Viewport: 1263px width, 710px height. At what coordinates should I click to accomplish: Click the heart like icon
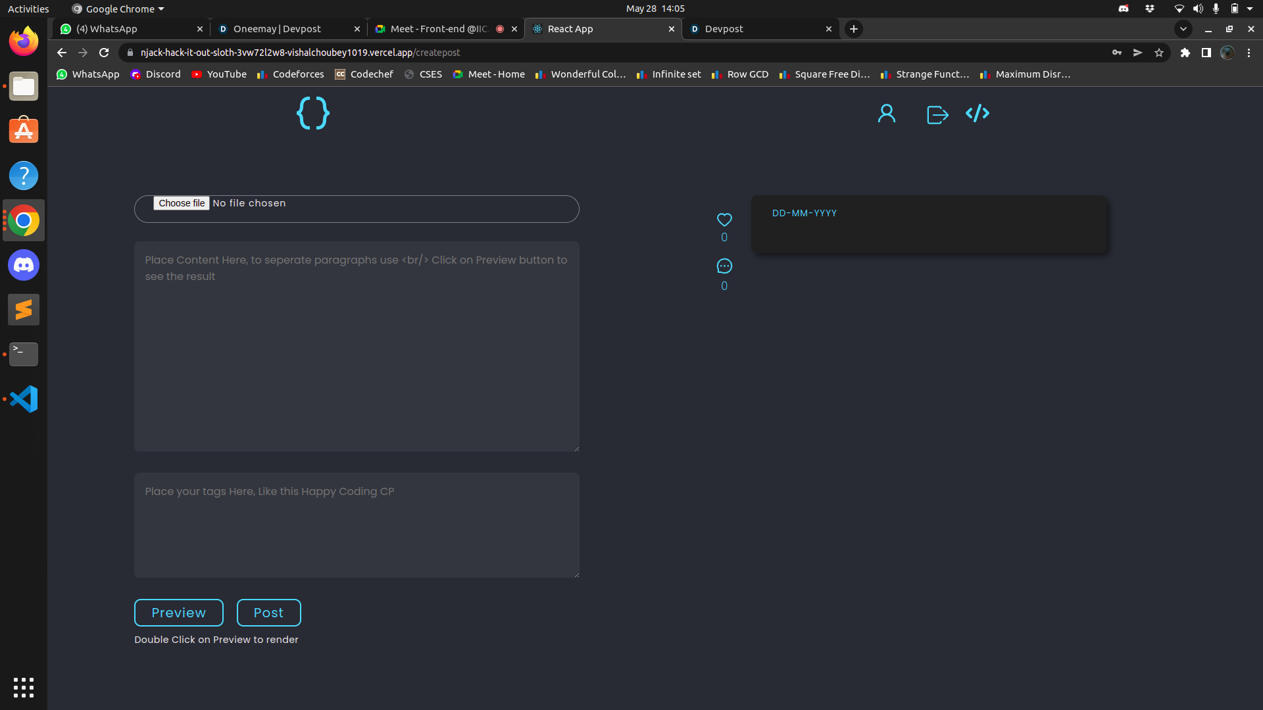click(x=724, y=220)
